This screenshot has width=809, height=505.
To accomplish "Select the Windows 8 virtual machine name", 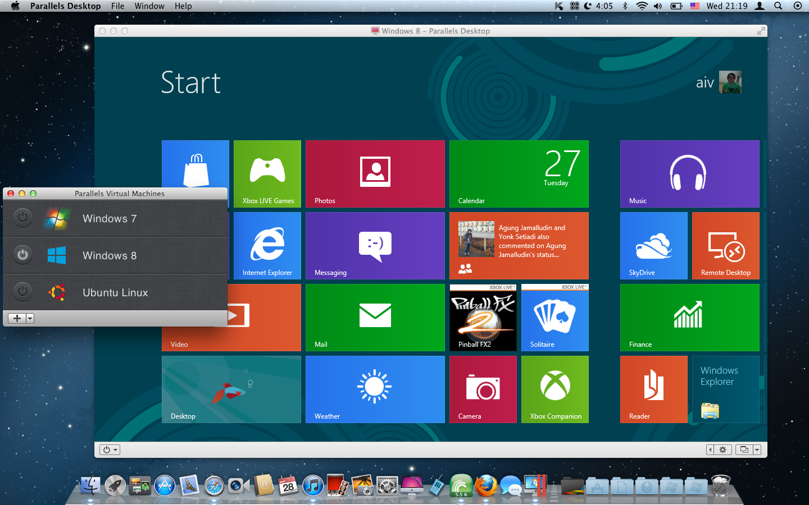I will [110, 255].
